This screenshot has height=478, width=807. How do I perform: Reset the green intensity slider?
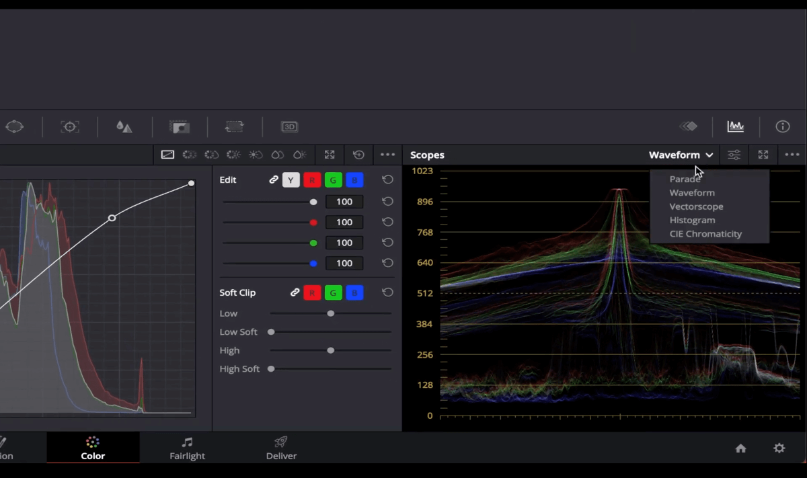click(x=387, y=243)
